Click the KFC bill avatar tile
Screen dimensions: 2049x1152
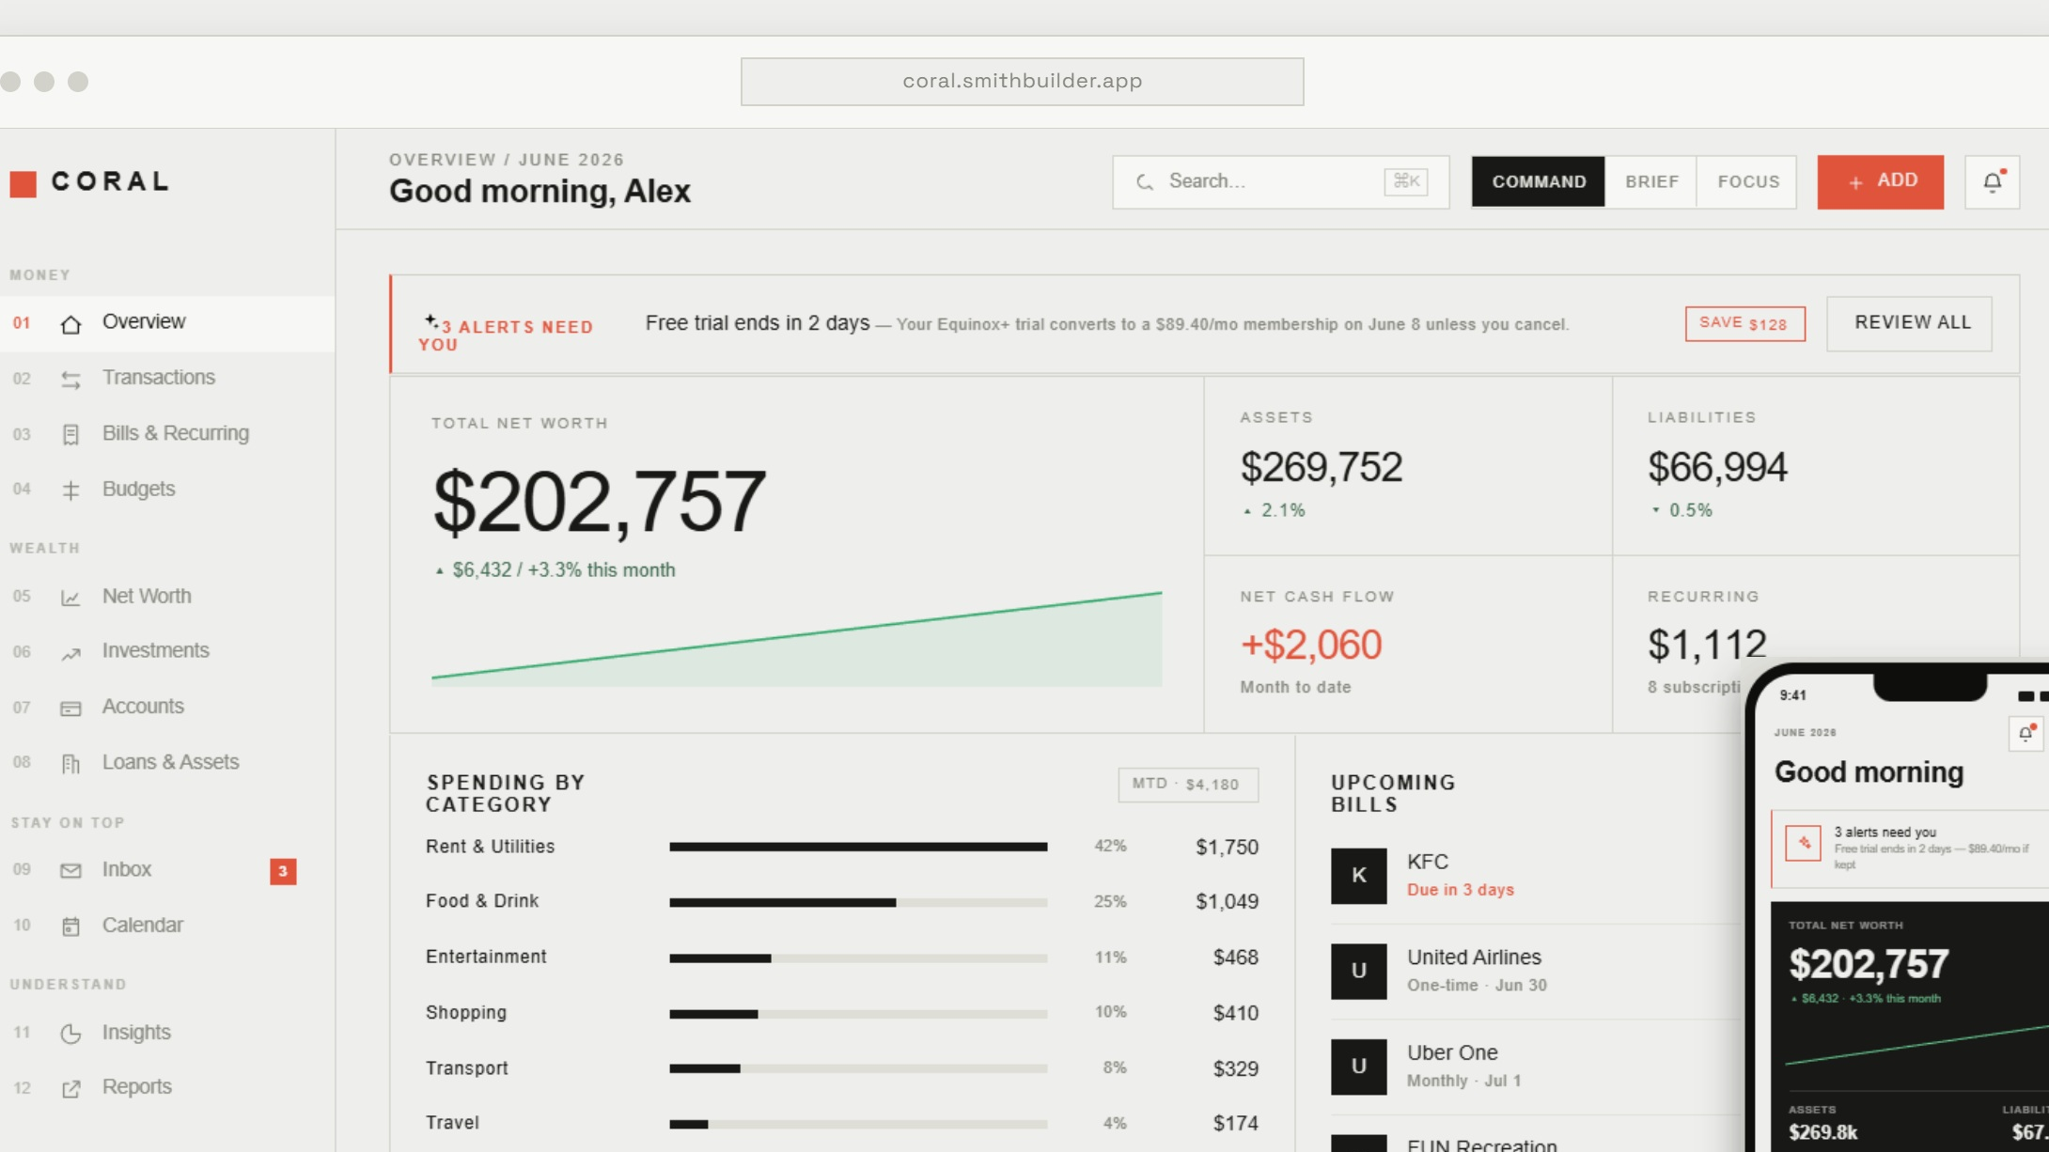(x=1358, y=876)
